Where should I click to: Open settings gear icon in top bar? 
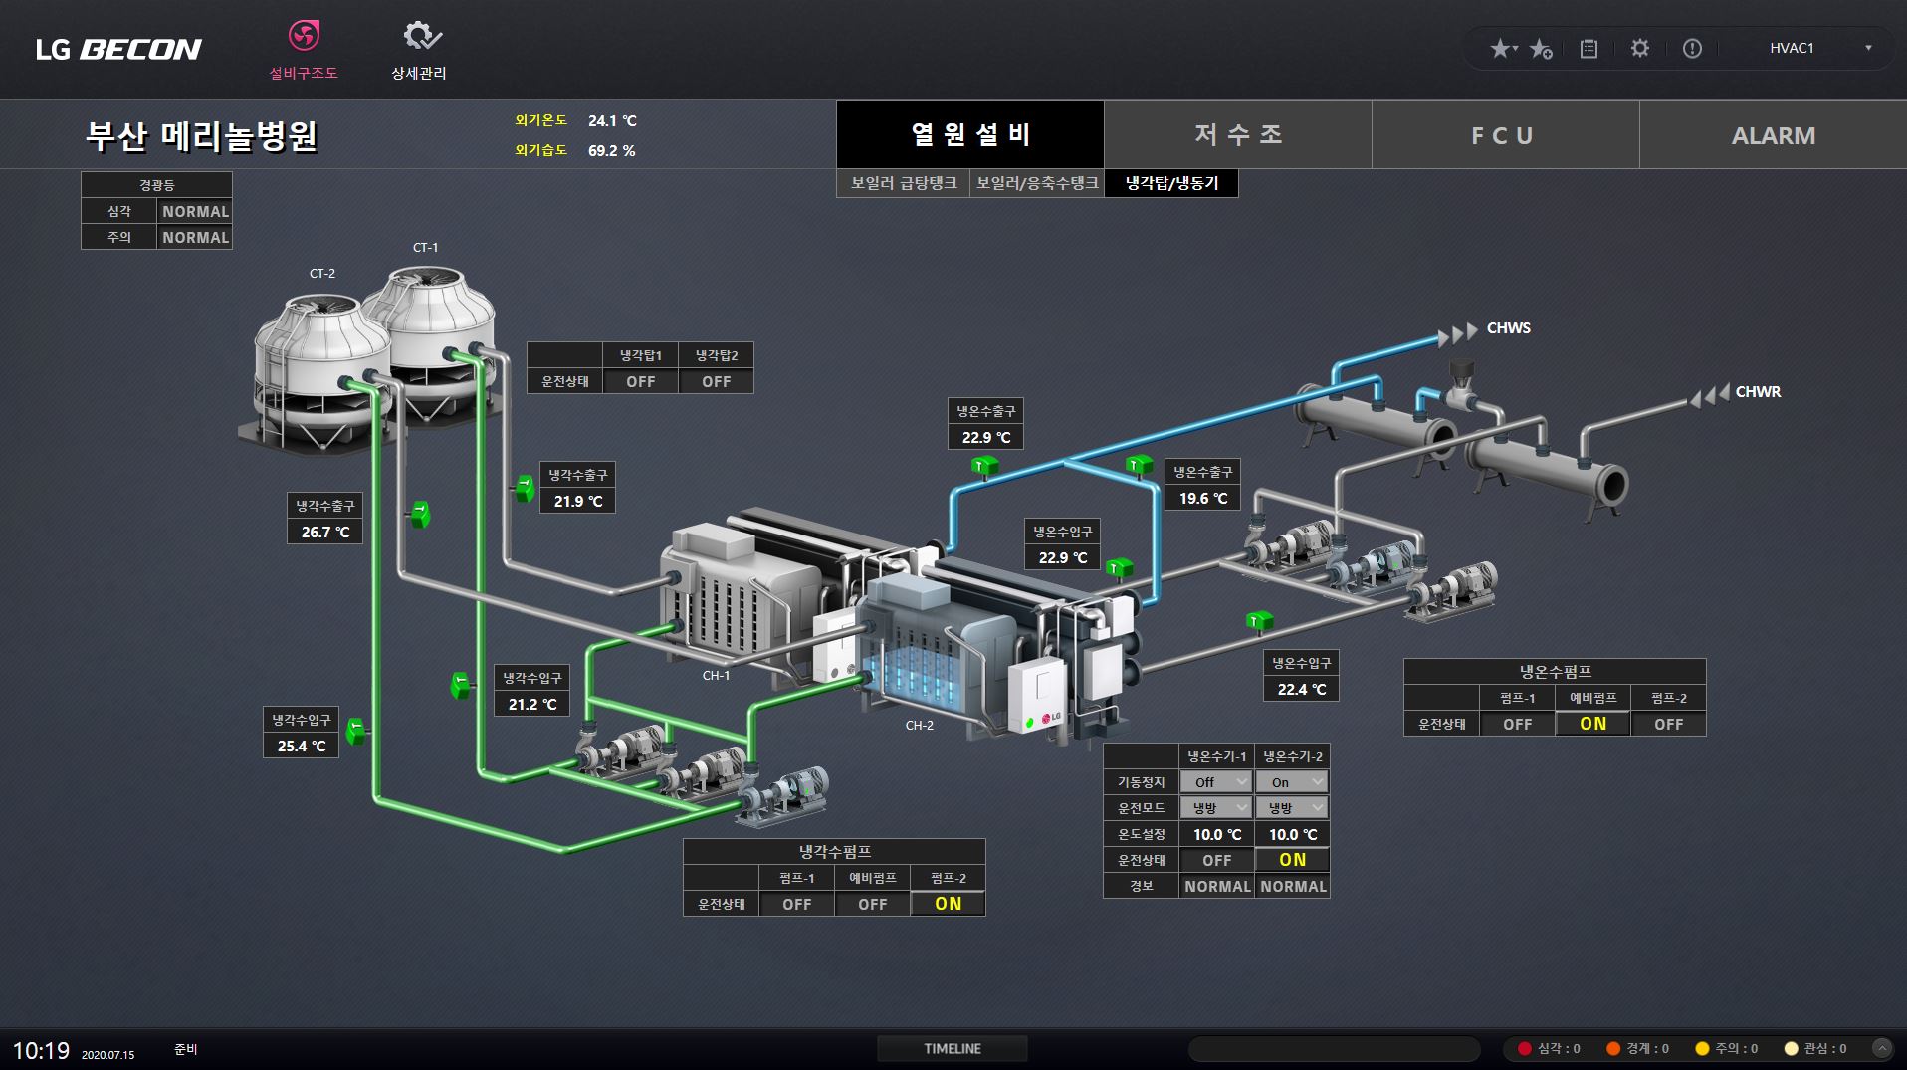1639,48
